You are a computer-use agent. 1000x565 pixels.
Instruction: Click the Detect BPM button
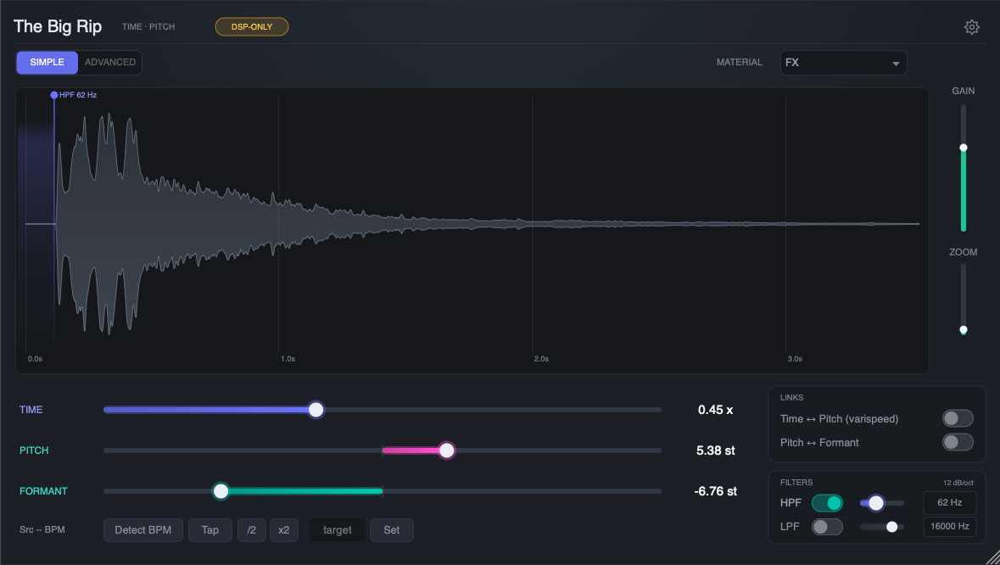click(x=142, y=530)
